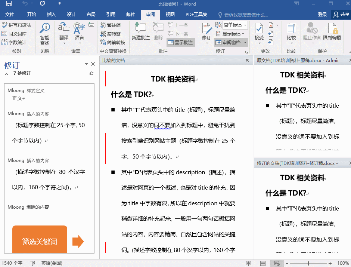Image resolution: width=351 pixels, height=267 pixels.
Task: Click the zoom slider in status bar
Action: tap(308, 263)
